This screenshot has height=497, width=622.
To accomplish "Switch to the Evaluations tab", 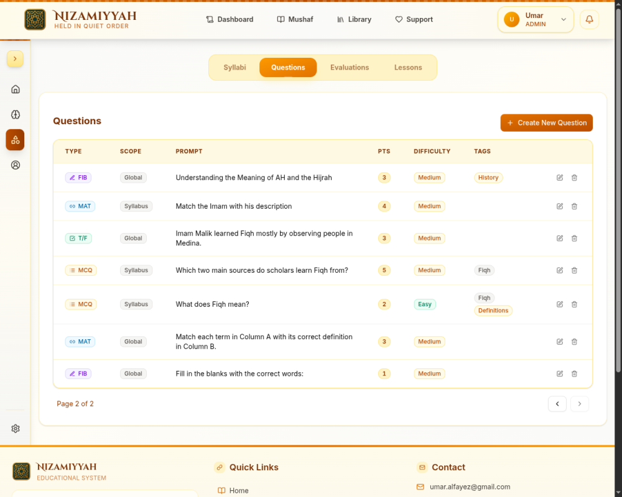I will tap(350, 67).
